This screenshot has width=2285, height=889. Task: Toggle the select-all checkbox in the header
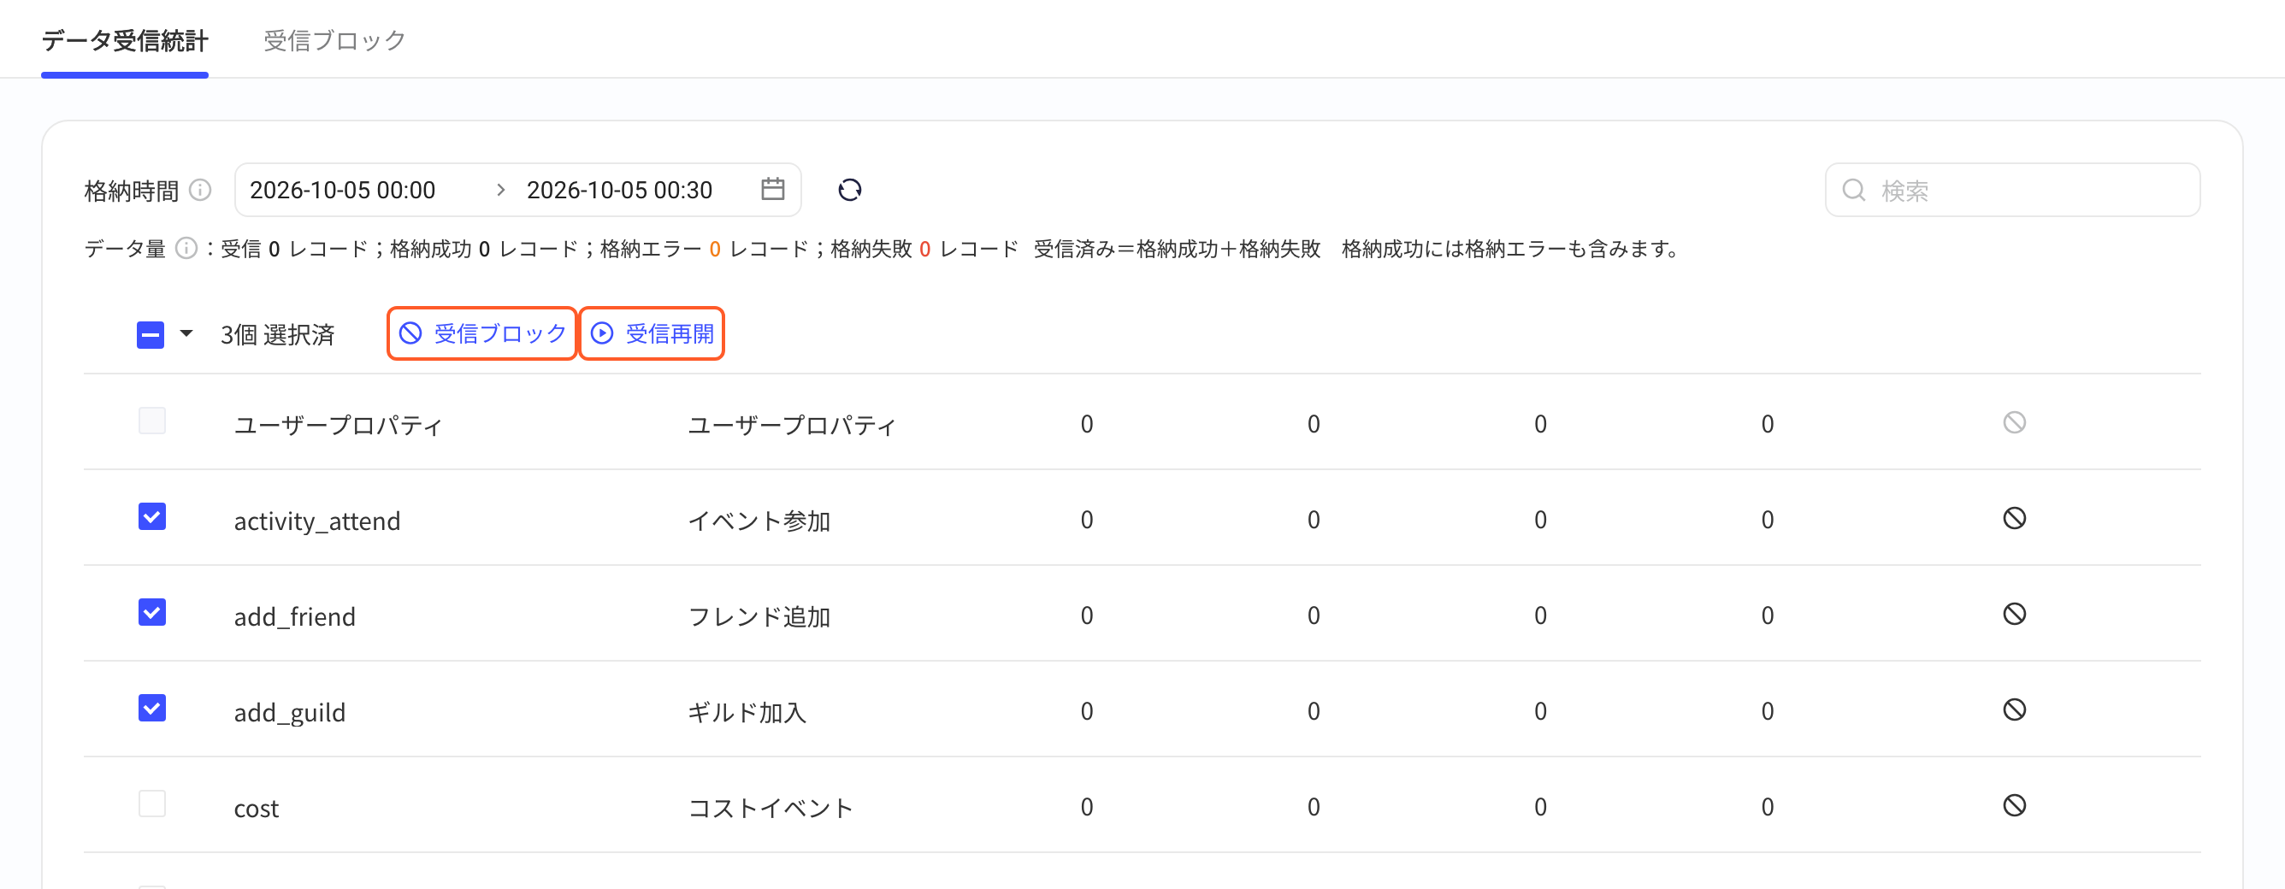click(x=151, y=335)
